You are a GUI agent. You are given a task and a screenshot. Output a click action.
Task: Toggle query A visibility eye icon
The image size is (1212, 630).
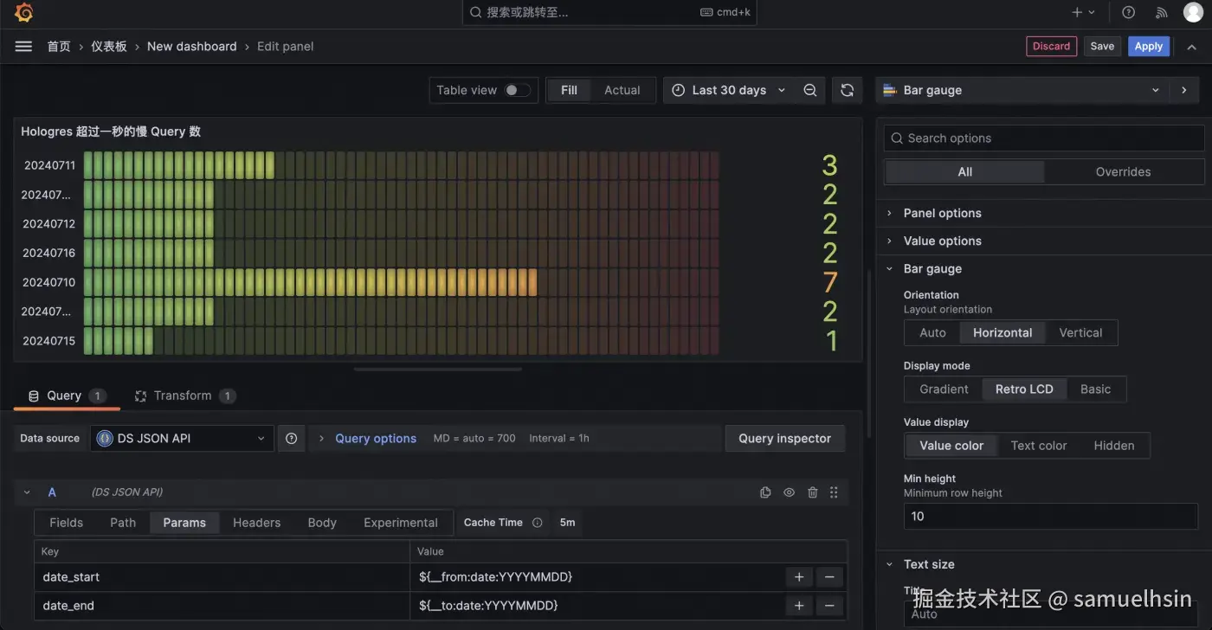pos(789,492)
